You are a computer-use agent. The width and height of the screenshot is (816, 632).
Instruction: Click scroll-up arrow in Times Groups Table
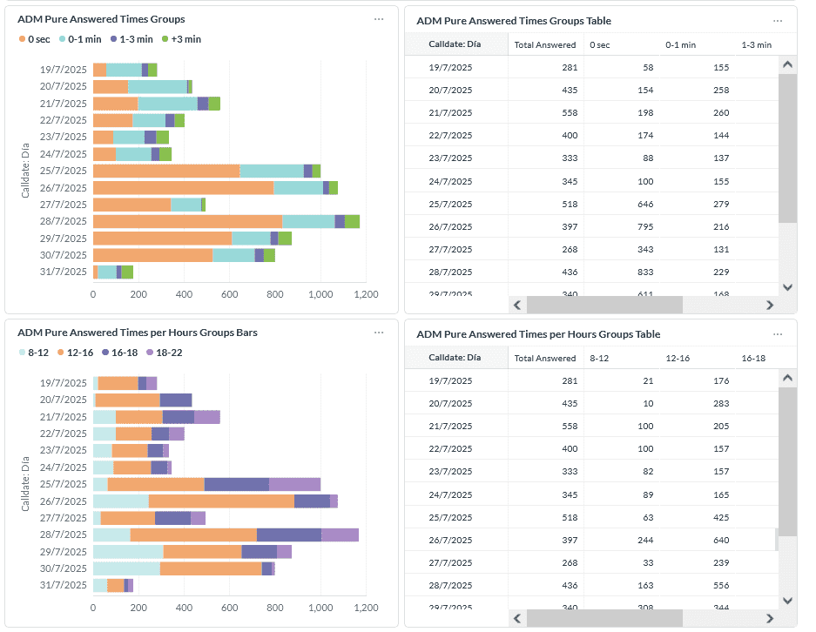tap(787, 64)
